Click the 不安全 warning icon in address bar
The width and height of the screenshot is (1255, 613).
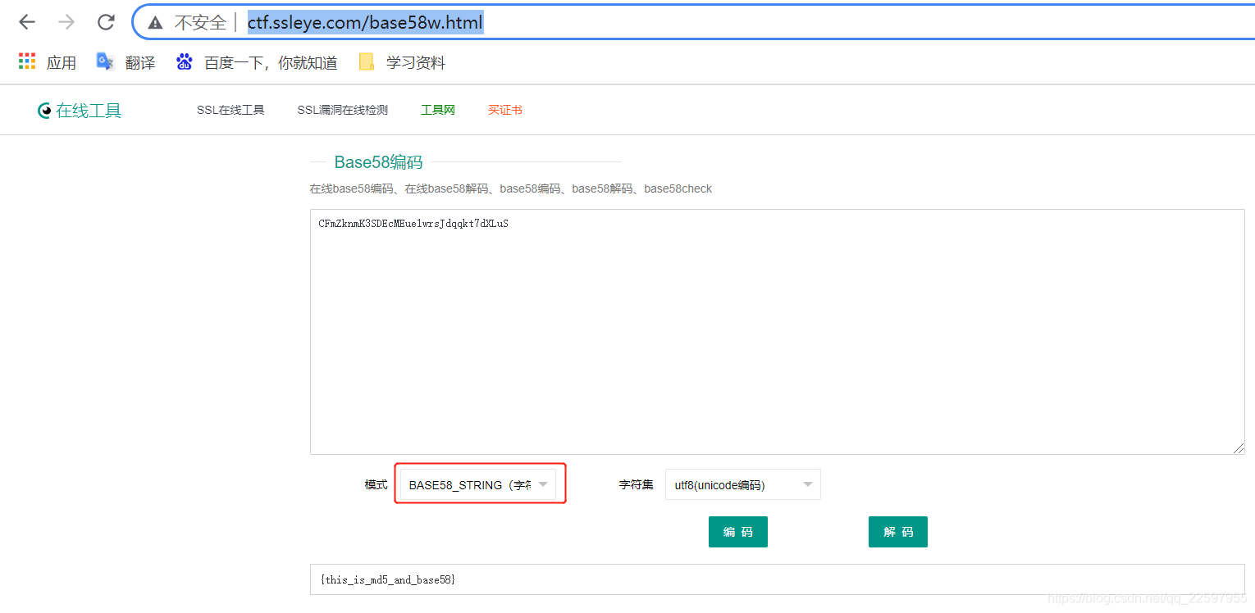155,22
